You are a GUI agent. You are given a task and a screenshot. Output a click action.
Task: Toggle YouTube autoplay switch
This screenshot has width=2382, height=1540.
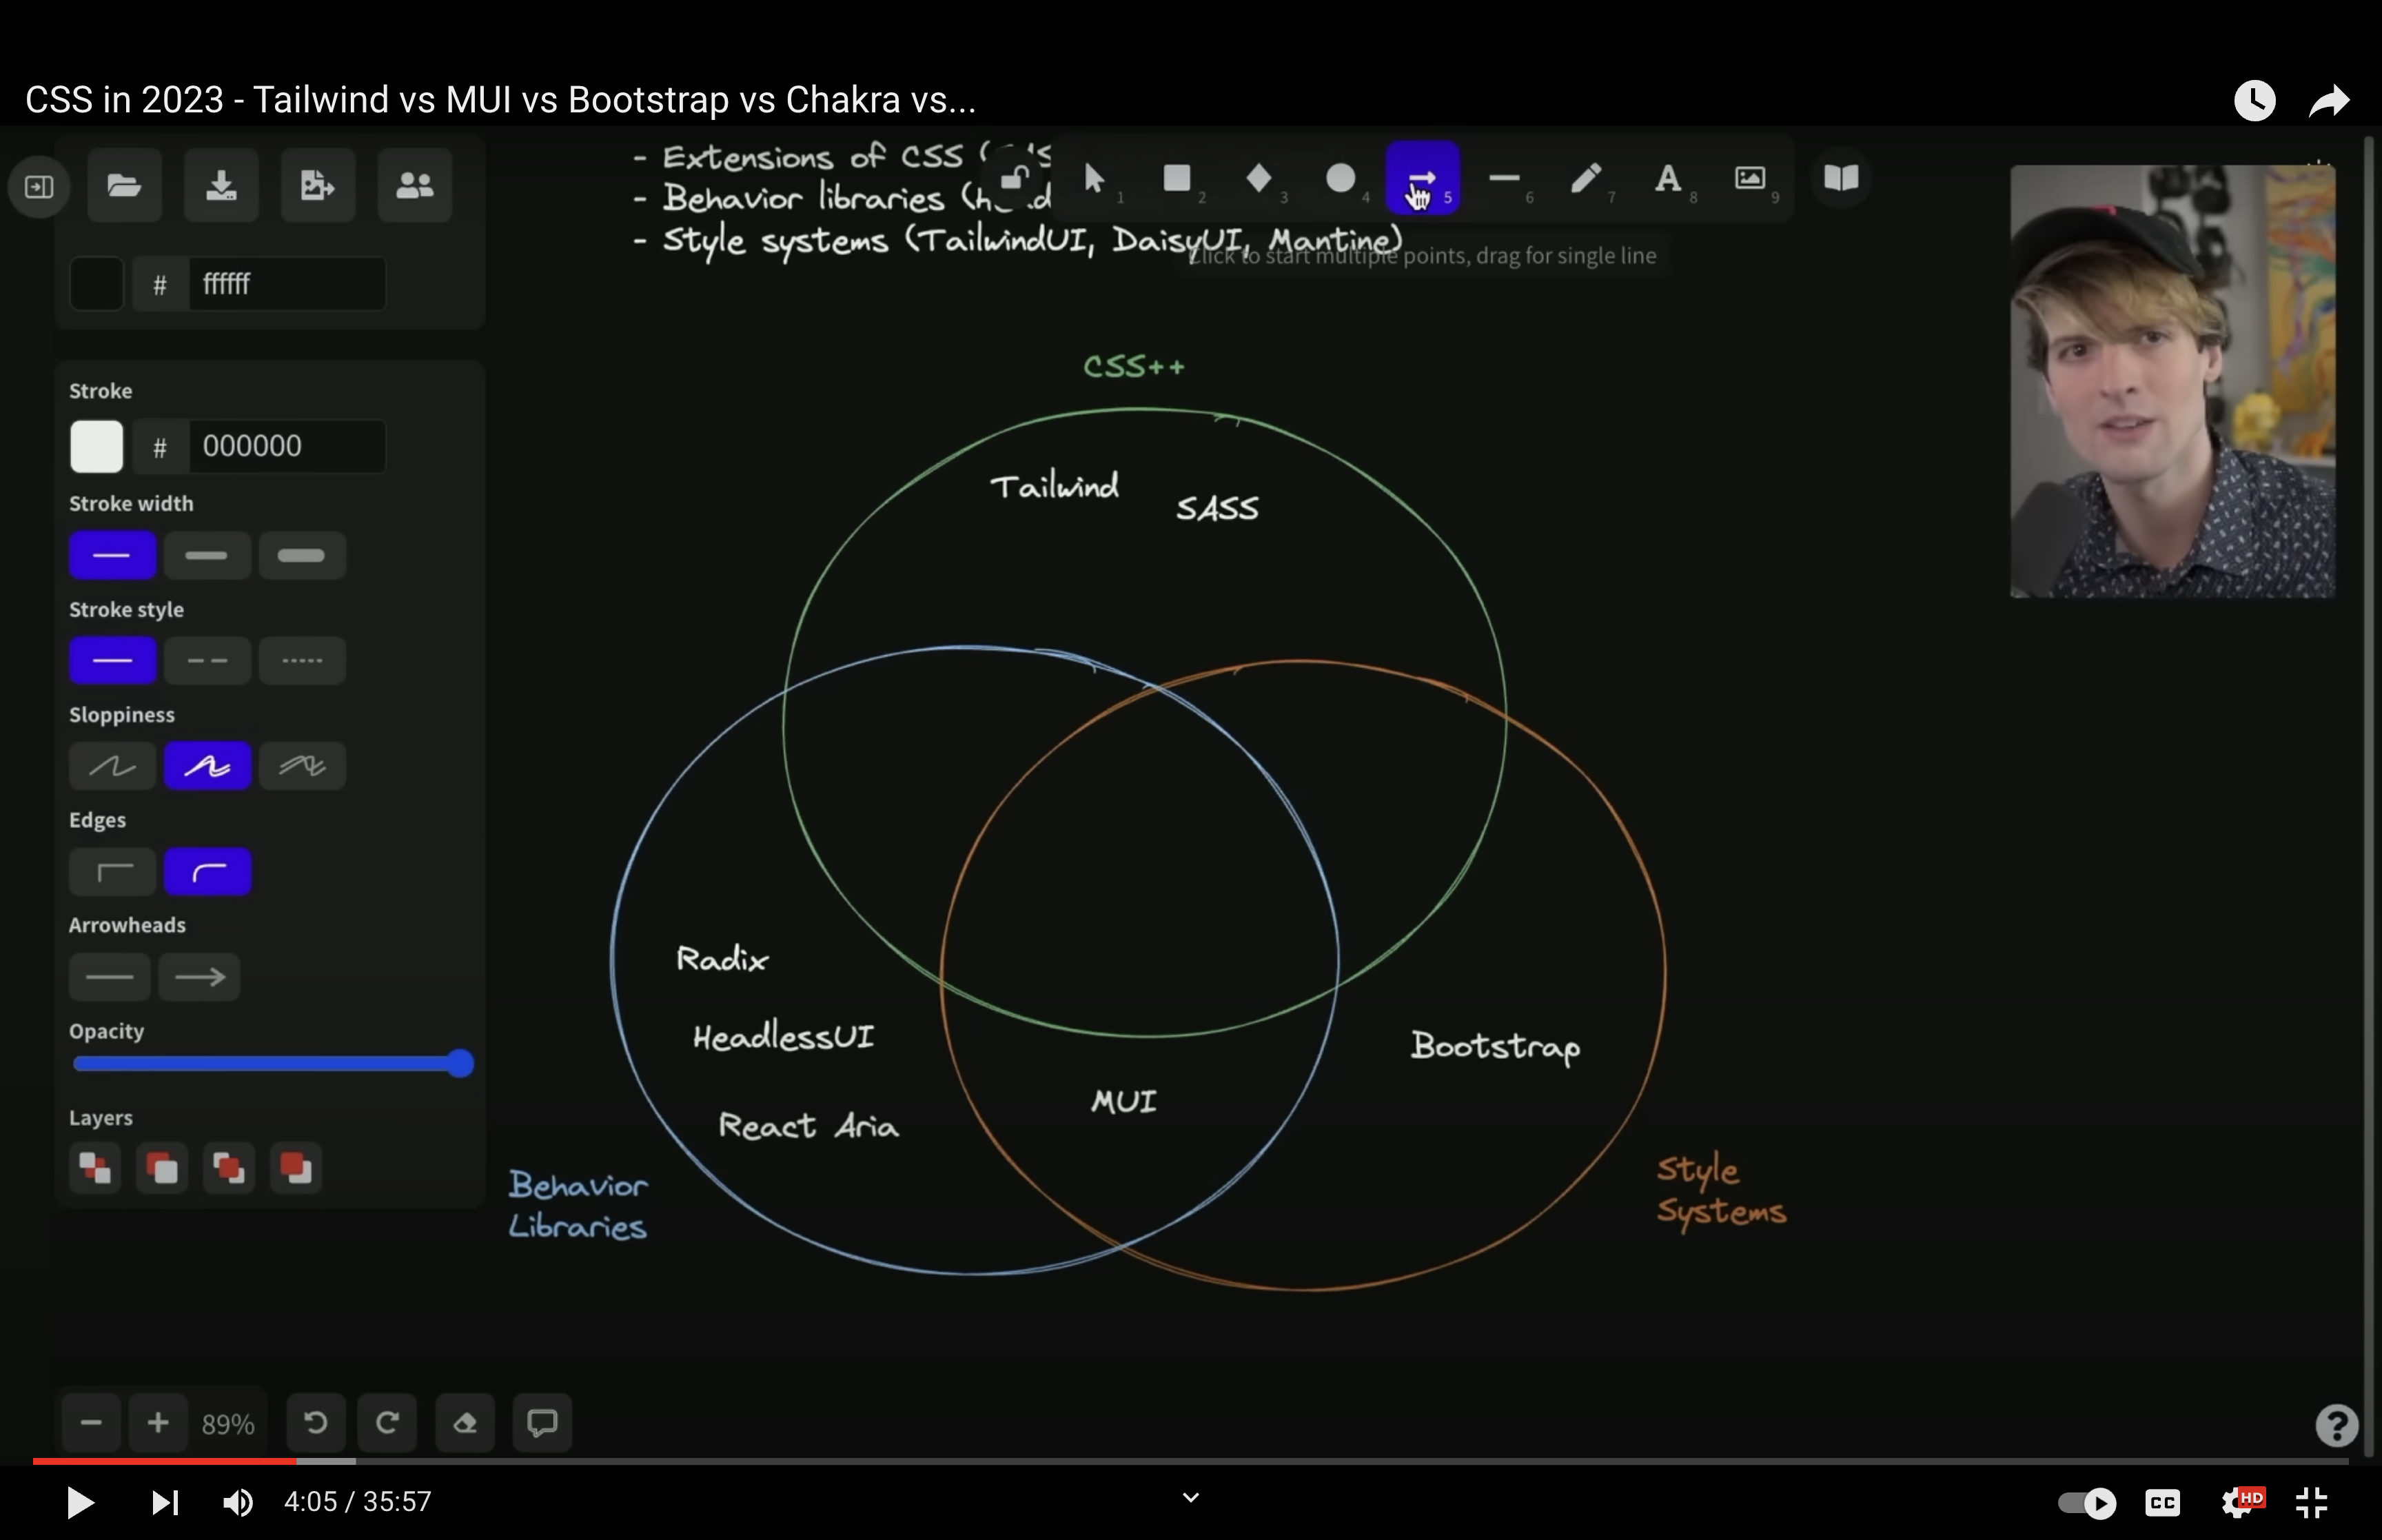[x=2087, y=1502]
